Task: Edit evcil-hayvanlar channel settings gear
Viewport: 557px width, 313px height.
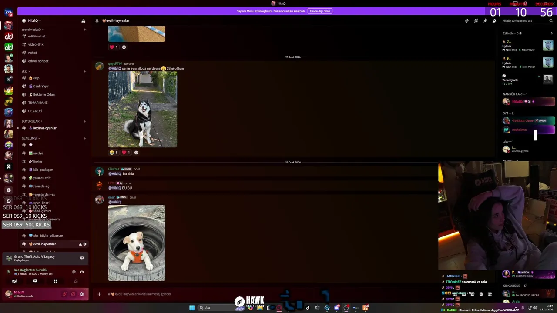Action: point(85,244)
